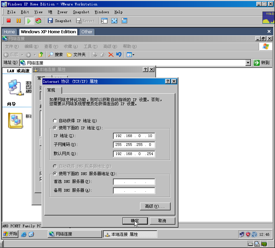Image resolution: width=275 pixels, height=248 pixels.
Task: Open the VMware Power menu
Action: 62,12
